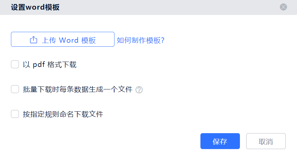Enable the 以 pdf 格式下载 checkbox
The width and height of the screenshot is (297, 160).
[x=15, y=64]
